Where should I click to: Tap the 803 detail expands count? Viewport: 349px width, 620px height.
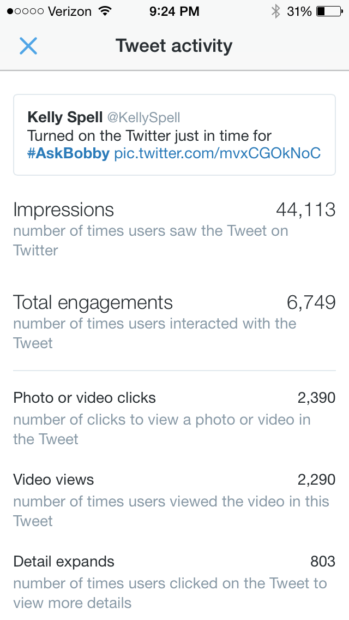click(322, 562)
